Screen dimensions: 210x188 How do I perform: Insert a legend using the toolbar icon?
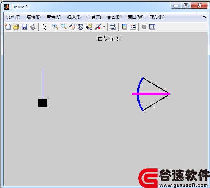tap(133, 27)
